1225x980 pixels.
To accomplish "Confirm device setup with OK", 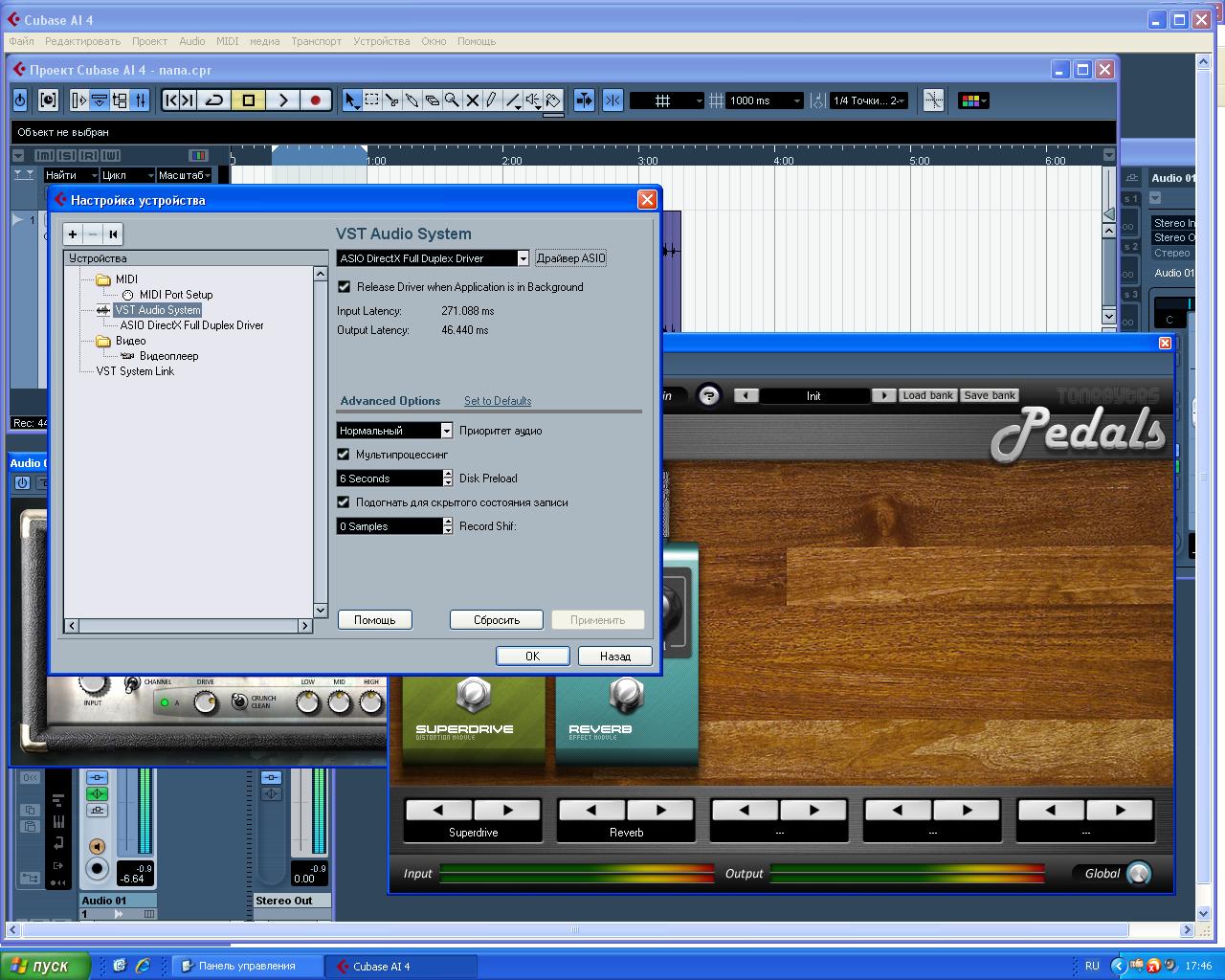I will coord(533,657).
